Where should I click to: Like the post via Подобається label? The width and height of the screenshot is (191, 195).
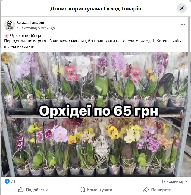tap(38, 190)
